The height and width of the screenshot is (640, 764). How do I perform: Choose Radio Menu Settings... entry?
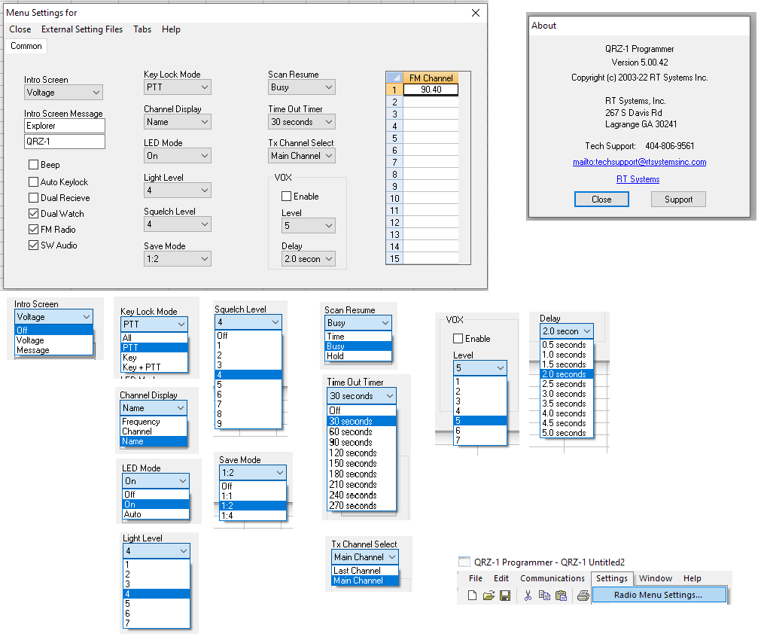[x=659, y=595]
